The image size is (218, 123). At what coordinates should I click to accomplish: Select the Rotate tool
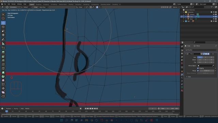tap(3, 27)
